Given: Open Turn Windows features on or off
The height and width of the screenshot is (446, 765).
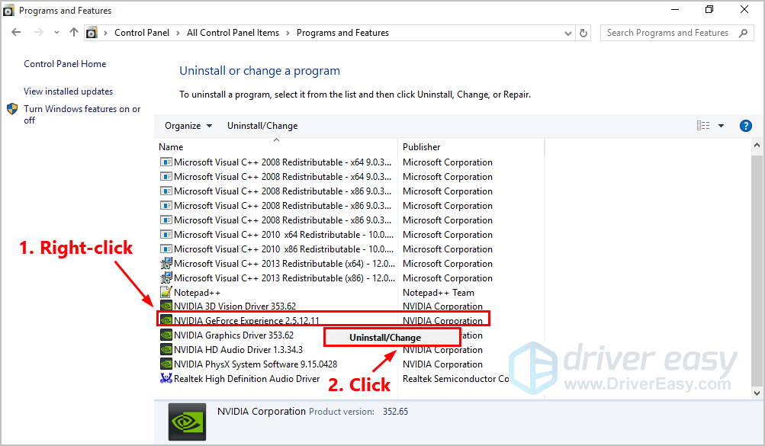Looking at the screenshot, I should 82,114.
